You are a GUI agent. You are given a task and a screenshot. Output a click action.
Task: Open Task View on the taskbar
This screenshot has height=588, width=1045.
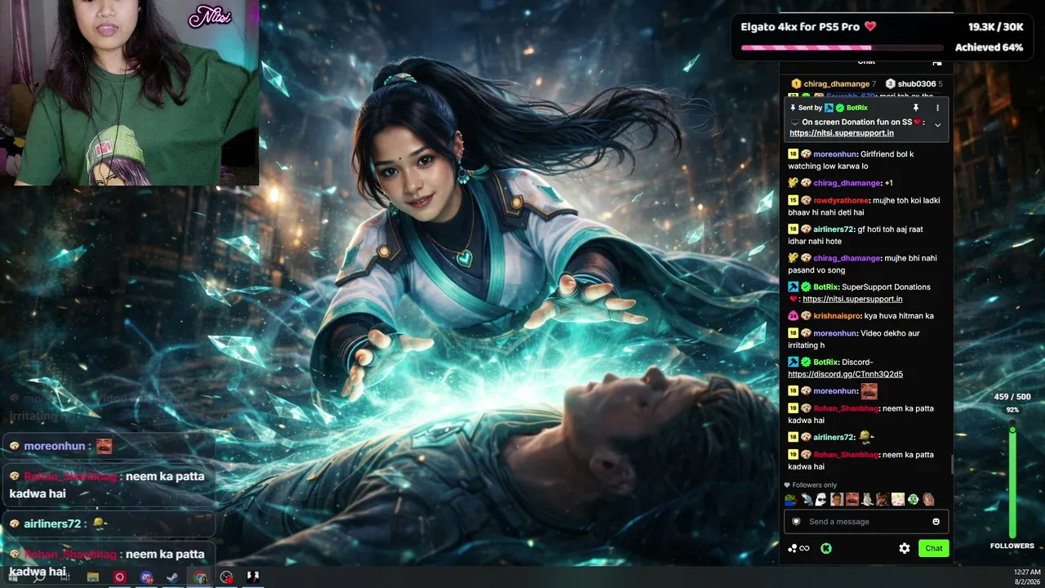pyautogui.click(x=65, y=577)
